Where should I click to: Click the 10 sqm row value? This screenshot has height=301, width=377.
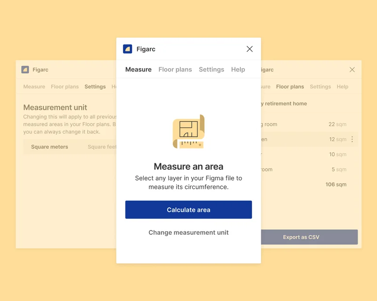click(x=337, y=154)
